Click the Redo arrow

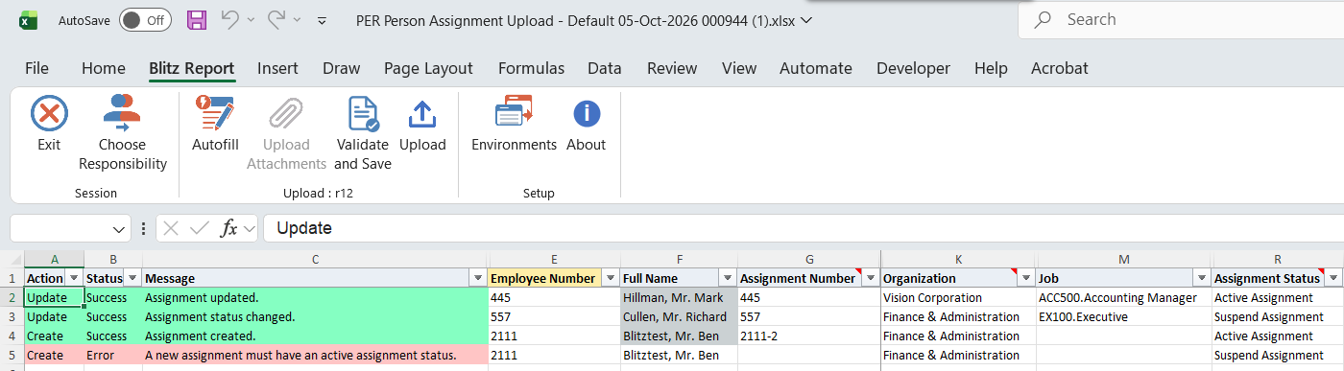[277, 19]
